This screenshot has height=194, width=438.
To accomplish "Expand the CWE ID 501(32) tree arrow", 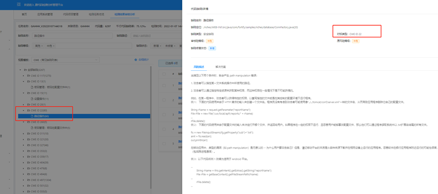I will 23,185.
